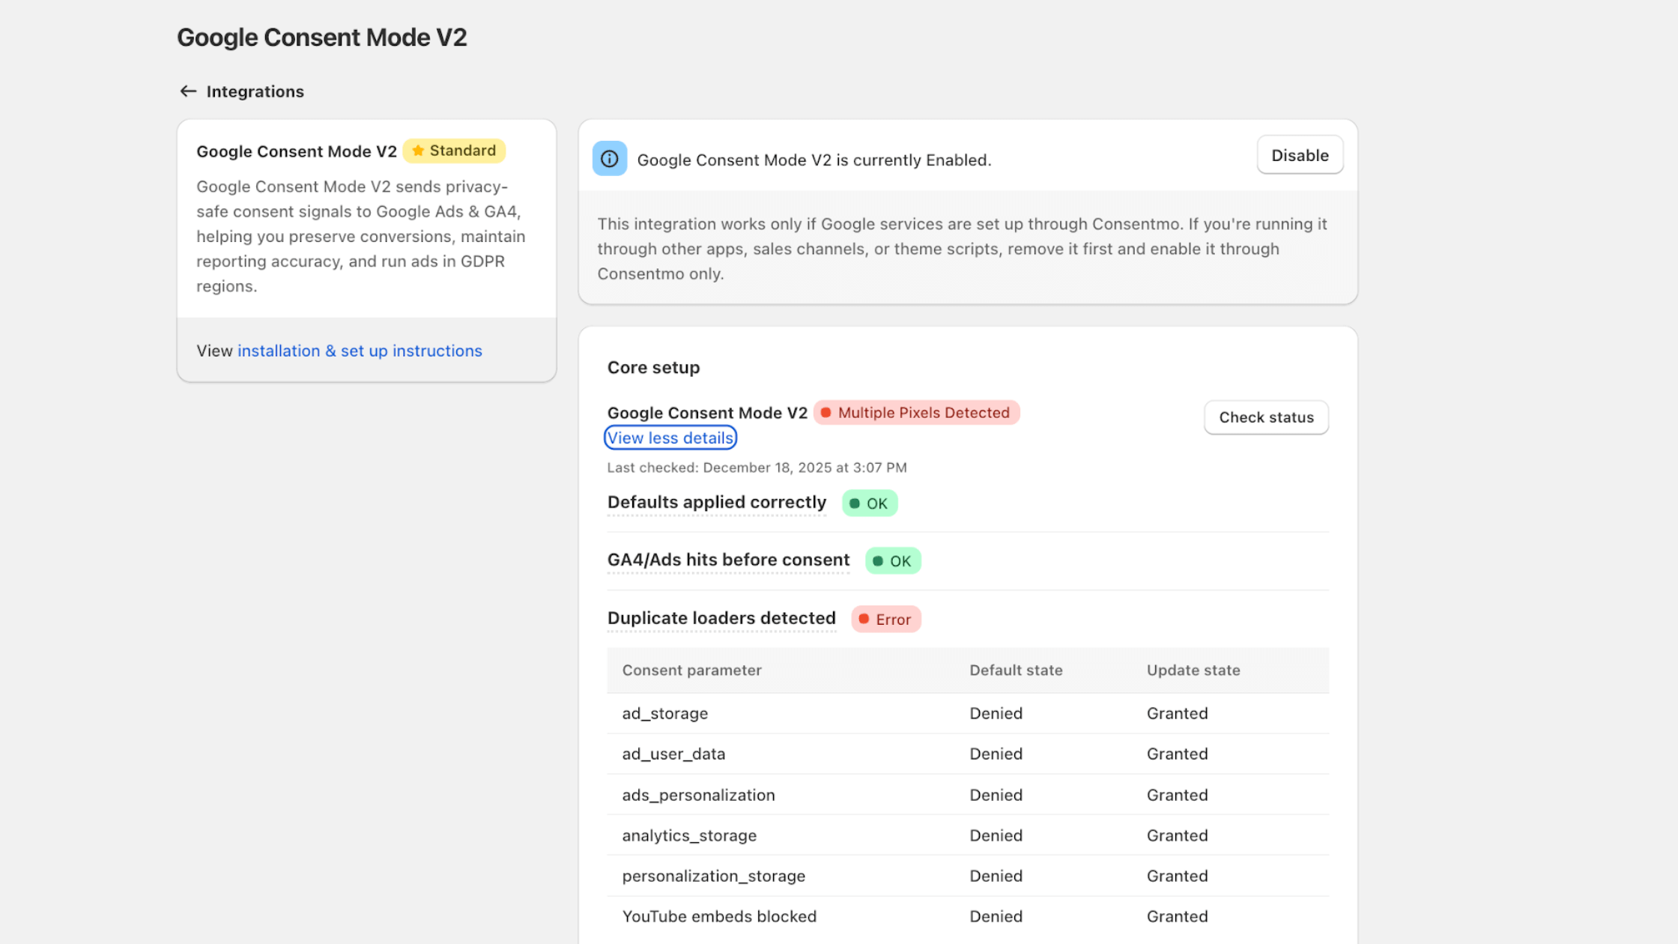Open the installation & set up instructions link
The width and height of the screenshot is (1678, 944).
pyautogui.click(x=360, y=350)
